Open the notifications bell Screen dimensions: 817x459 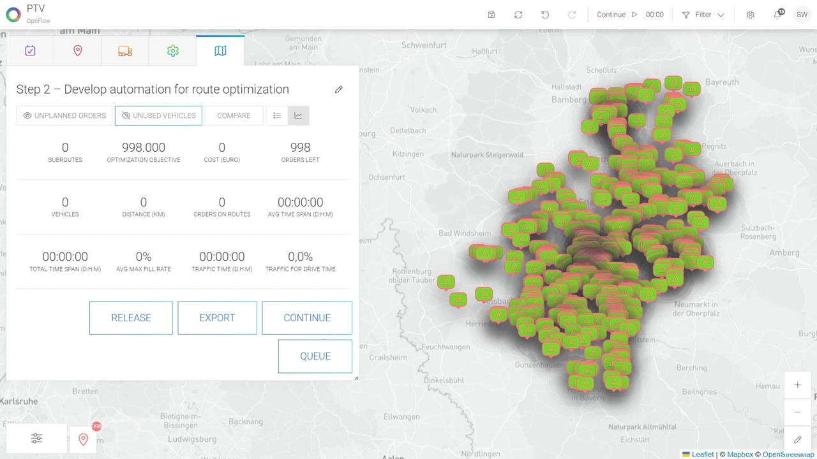pyautogui.click(x=777, y=15)
